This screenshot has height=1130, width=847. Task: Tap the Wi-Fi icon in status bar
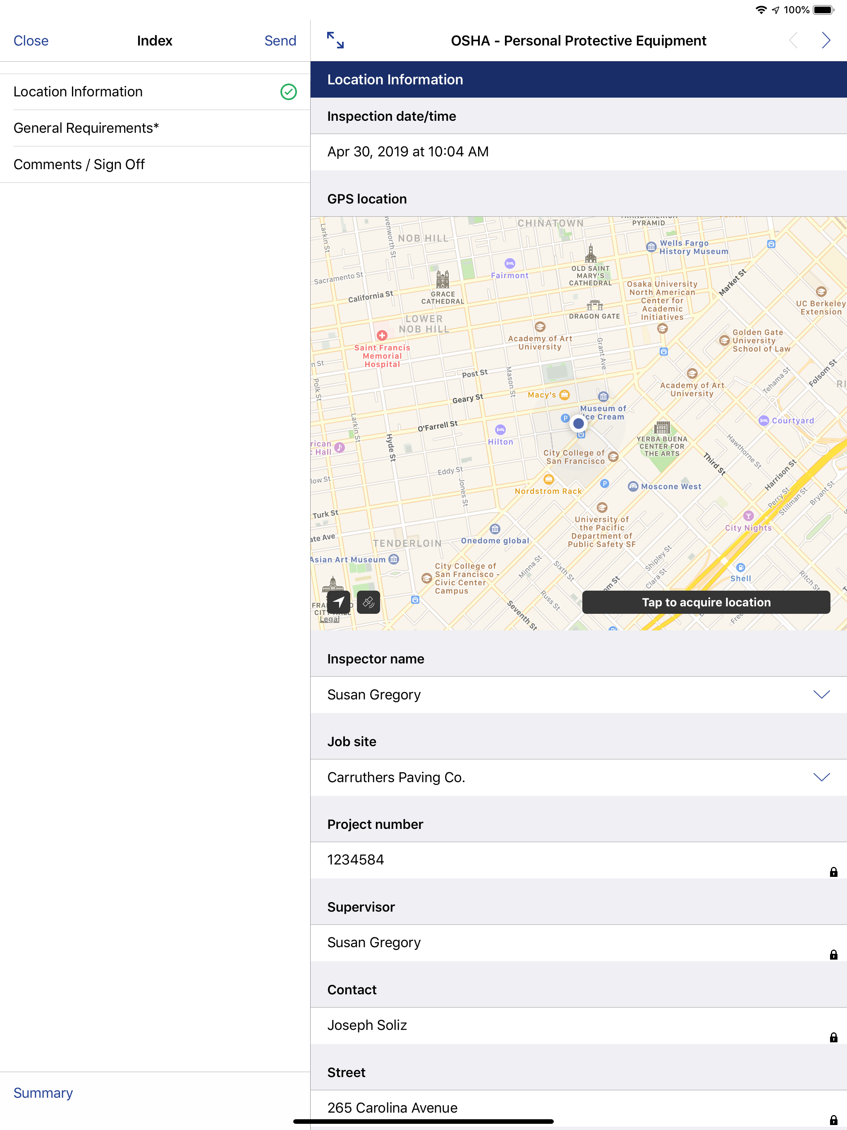click(761, 10)
